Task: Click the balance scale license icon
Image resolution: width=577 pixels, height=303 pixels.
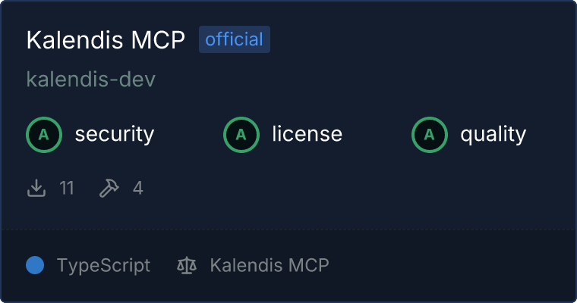Action: 187,265
